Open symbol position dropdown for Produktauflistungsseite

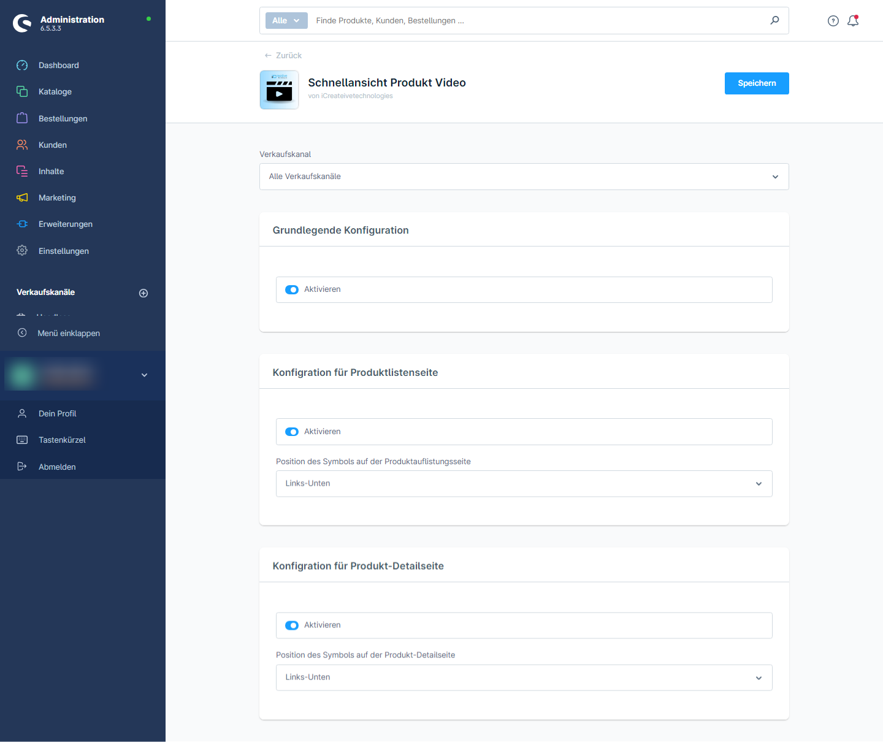coord(524,484)
